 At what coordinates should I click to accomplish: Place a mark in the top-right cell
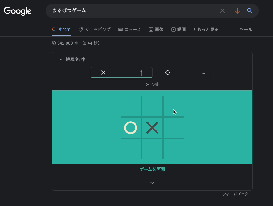pyautogui.click(x=174, y=106)
